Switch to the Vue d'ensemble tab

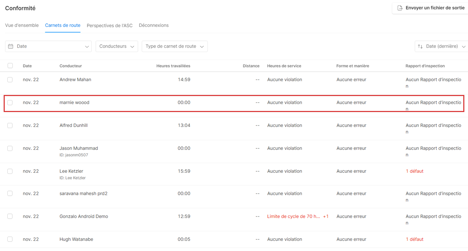coord(22,25)
